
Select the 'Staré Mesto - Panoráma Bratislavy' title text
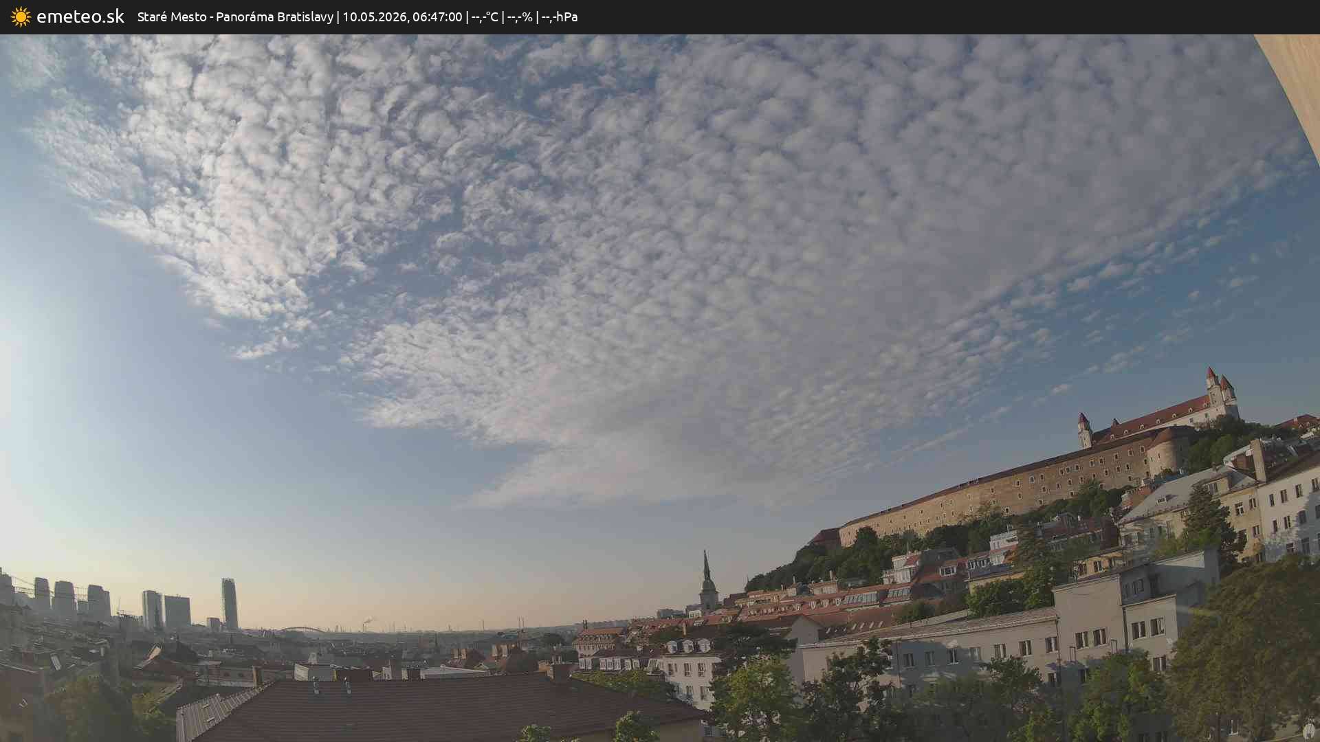point(235,17)
